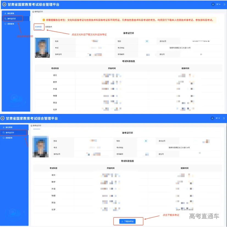
Task: Open 成绩查询 in the upper screenshot's sidebar
Action: (10, 24)
